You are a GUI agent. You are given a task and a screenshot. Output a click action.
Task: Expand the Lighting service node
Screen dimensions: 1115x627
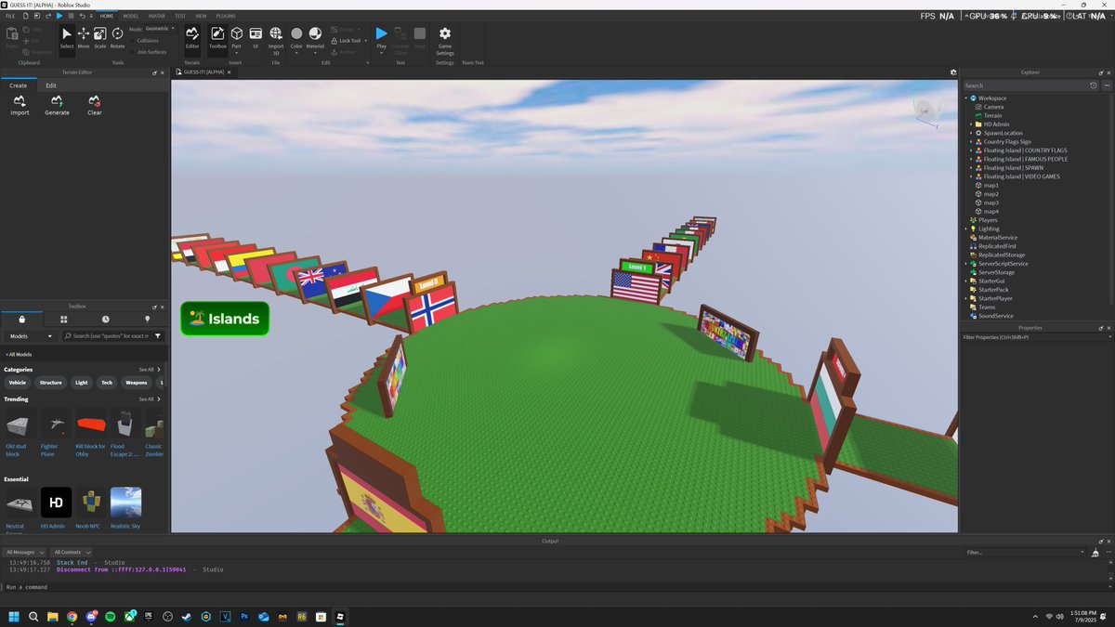[965, 229]
